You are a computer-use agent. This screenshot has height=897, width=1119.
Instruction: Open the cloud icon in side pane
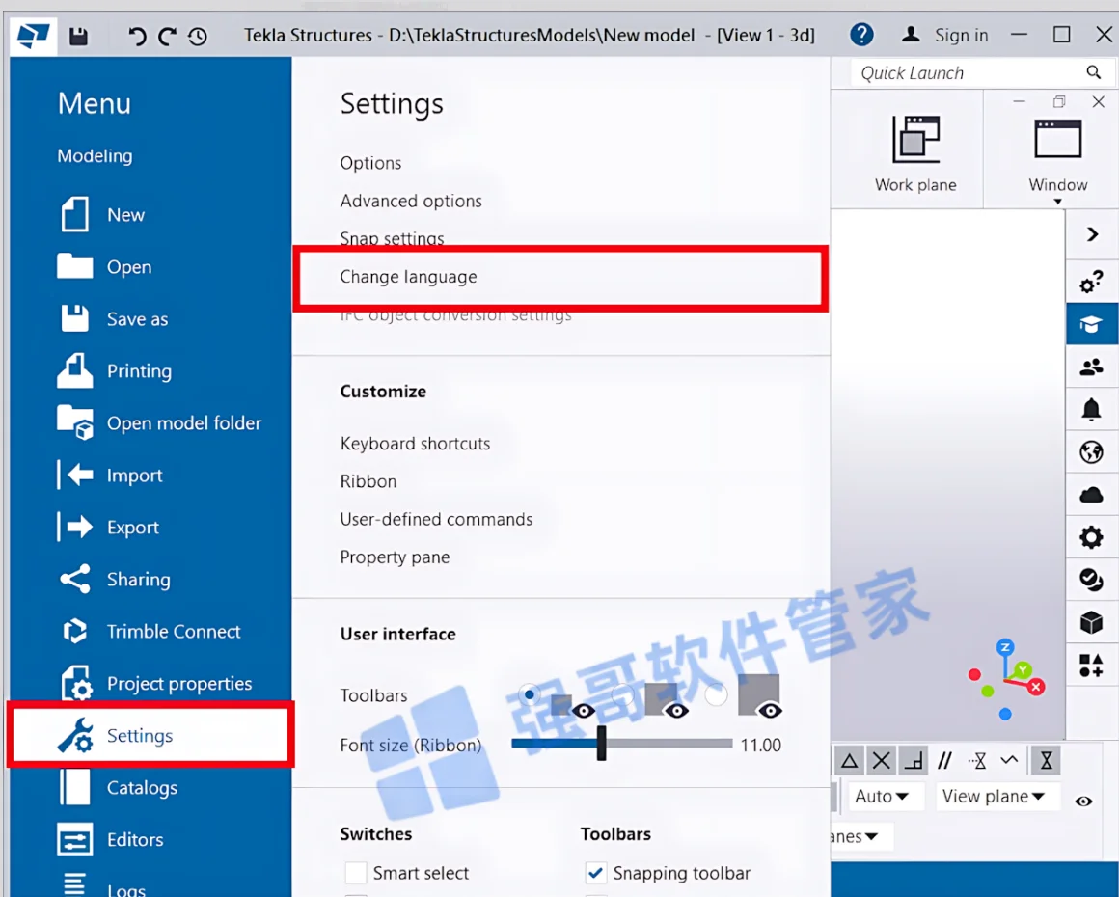[x=1090, y=495]
